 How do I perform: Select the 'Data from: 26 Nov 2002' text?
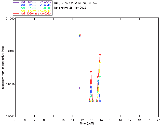click(70, 8)
